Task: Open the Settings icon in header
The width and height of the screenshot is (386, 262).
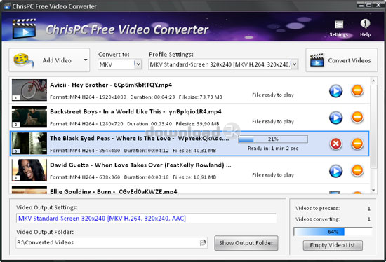Action: (x=339, y=25)
